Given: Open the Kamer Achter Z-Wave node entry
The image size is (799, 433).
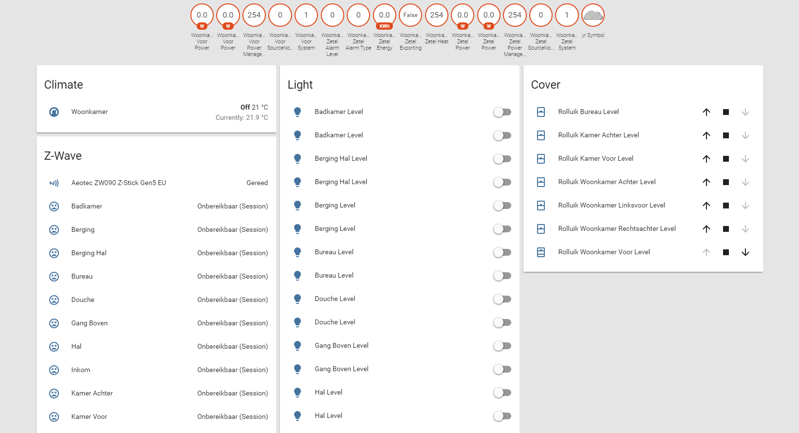Looking at the screenshot, I should tap(92, 393).
